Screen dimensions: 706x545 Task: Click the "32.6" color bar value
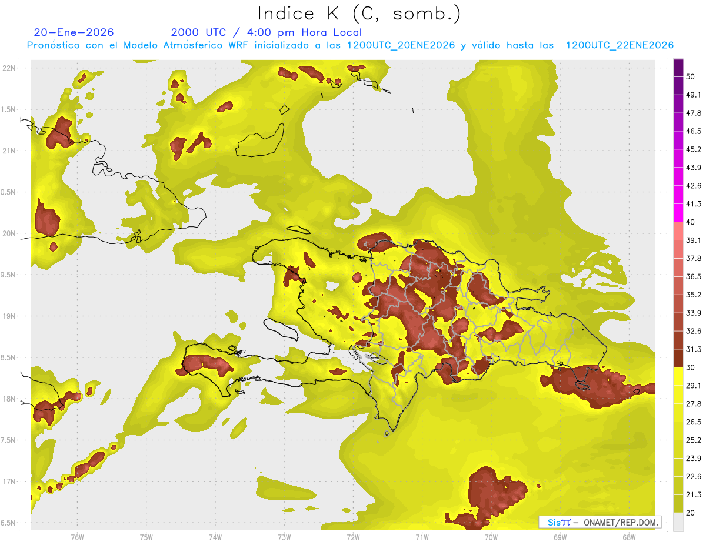(x=694, y=331)
